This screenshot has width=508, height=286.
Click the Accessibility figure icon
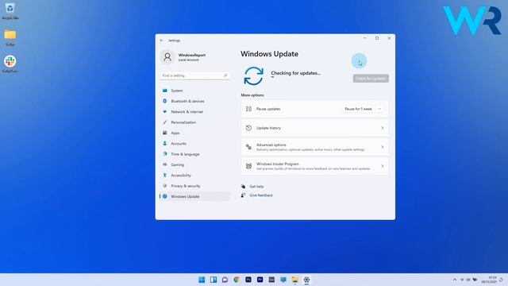tap(165, 175)
